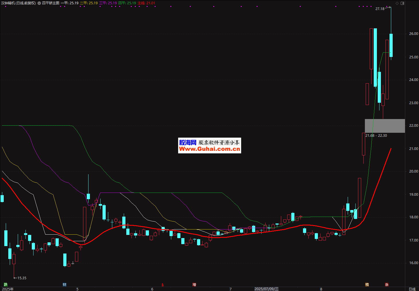Click the 25.00 price axis label
Viewport: 419px width, 291px height.
pyautogui.click(x=414, y=57)
